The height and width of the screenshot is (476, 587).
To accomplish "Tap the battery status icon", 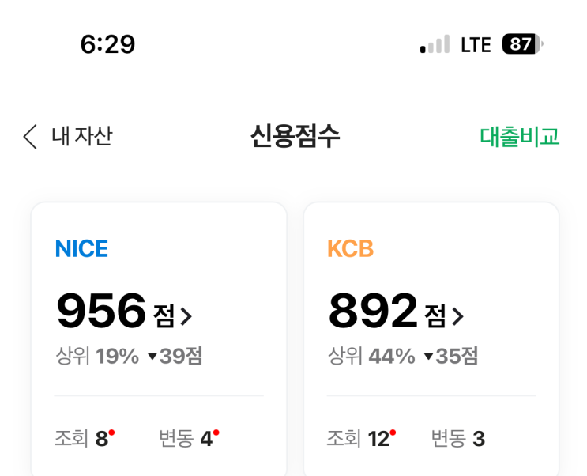I will point(521,44).
